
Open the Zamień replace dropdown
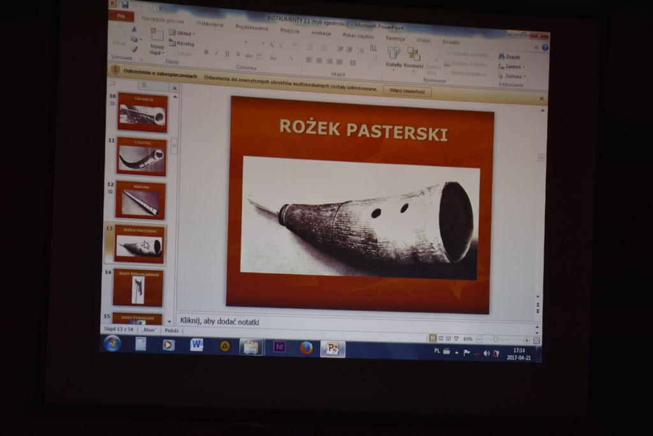[x=511, y=66]
